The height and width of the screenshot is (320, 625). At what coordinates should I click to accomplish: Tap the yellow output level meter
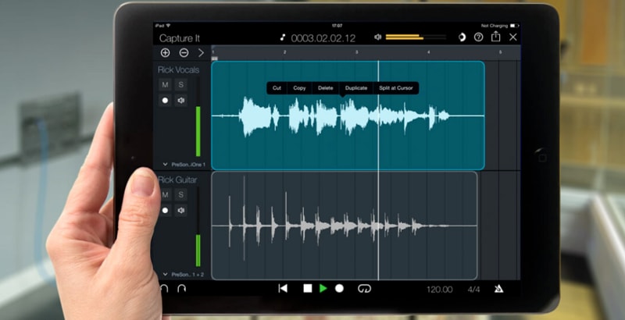416,37
